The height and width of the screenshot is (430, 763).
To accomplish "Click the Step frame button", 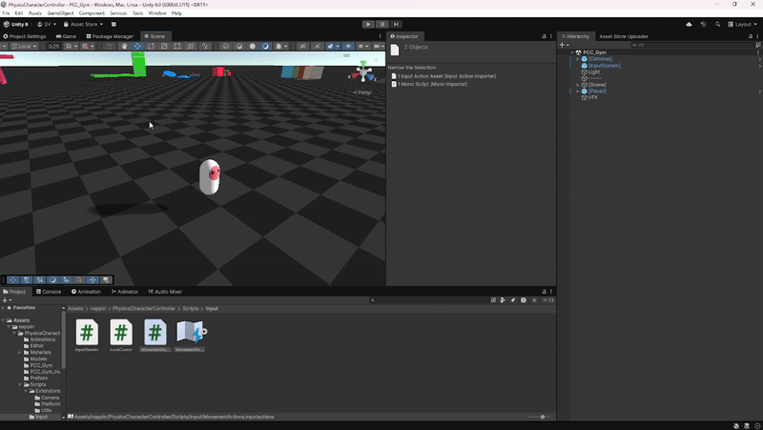I will coord(395,24).
